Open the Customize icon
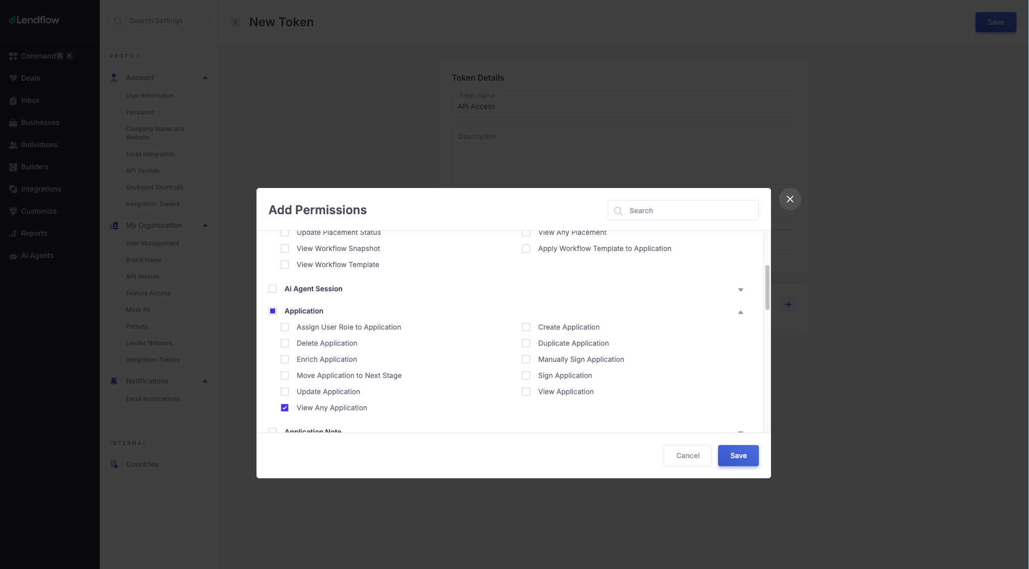The height and width of the screenshot is (569, 1029). click(x=13, y=211)
